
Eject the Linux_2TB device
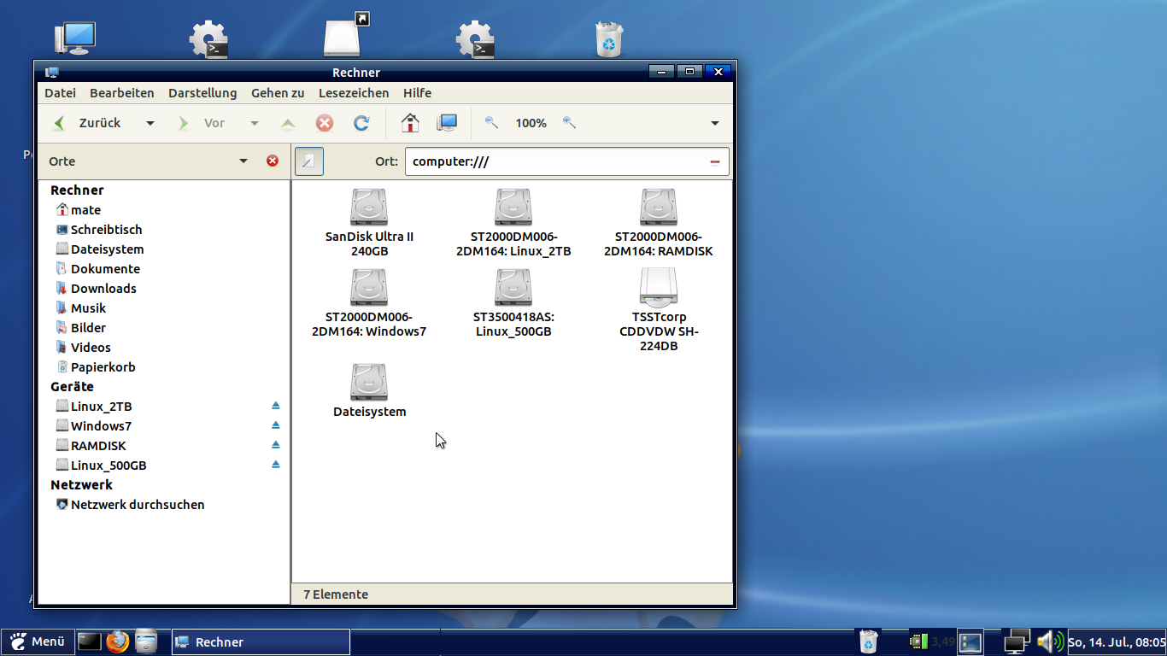(x=276, y=406)
